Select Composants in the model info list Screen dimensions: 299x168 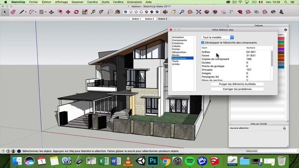point(179,40)
